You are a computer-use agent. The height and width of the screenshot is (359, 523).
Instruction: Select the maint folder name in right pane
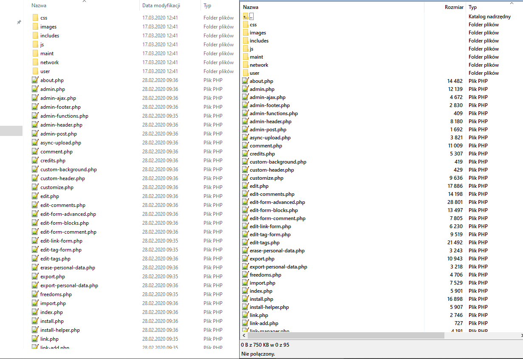[256, 57]
